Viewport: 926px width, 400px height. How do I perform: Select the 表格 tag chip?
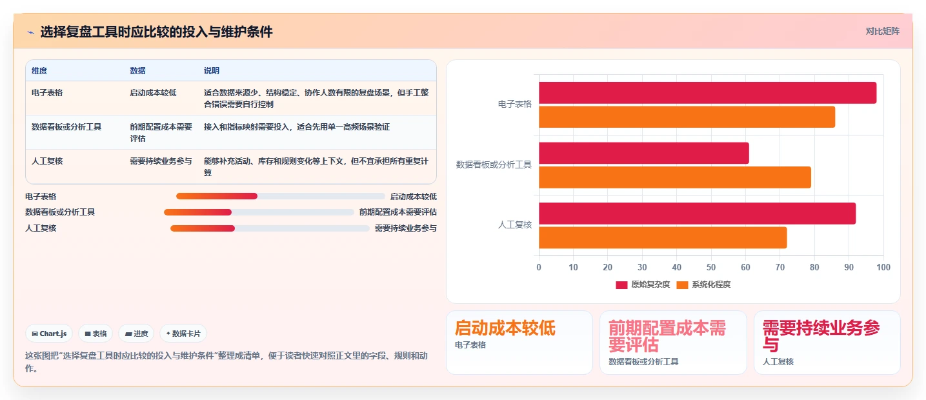coord(96,334)
